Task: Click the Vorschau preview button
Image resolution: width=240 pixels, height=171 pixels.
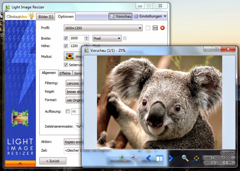Action: pyautogui.click(x=120, y=16)
